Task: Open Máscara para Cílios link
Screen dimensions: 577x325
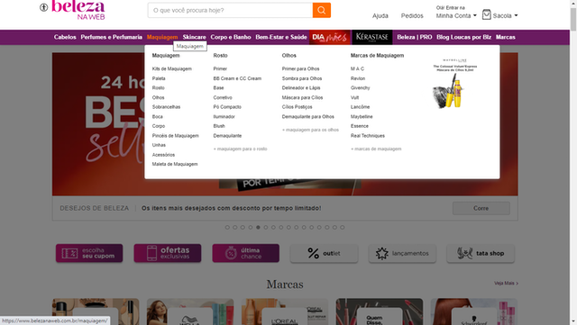Action: click(303, 97)
